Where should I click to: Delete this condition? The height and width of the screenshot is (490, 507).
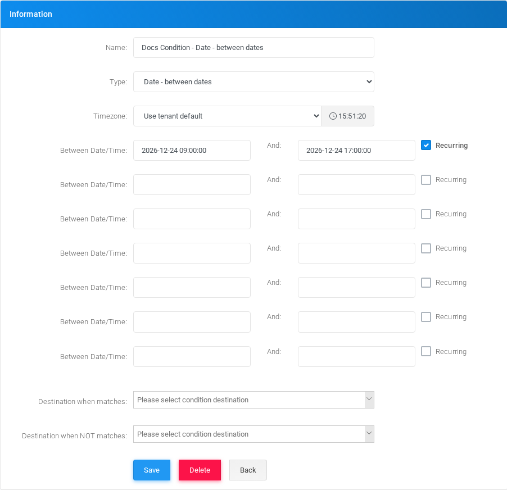point(200,470)
